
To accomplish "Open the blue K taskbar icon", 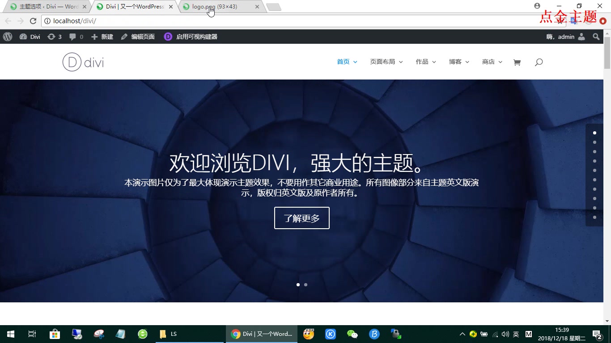I will click(331, 334).
